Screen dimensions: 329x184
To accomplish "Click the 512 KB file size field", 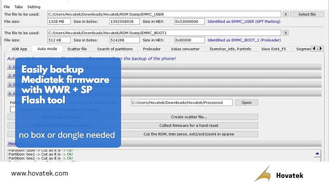I will click(59, 40).
